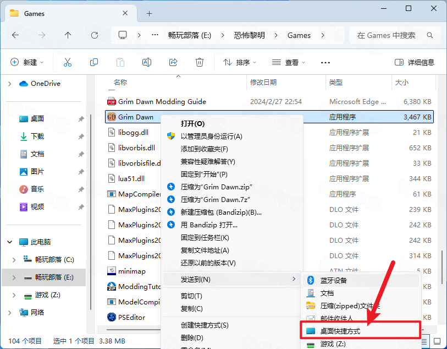Open the Sort (排序) dropdown
Screen dimensions: 447x349
(240, 62)
